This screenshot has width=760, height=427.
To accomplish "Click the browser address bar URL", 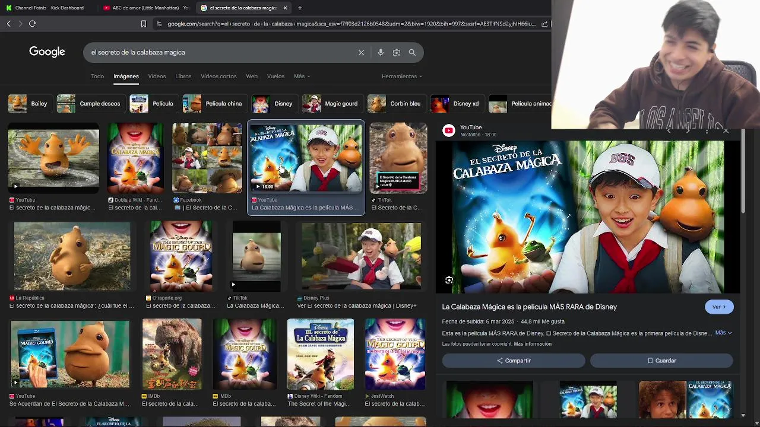I will tap(351, 24).
